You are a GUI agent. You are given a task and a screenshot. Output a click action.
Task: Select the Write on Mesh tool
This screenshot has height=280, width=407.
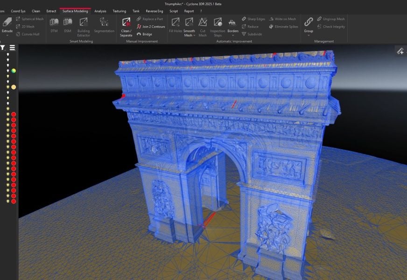[x=282, y=19]
